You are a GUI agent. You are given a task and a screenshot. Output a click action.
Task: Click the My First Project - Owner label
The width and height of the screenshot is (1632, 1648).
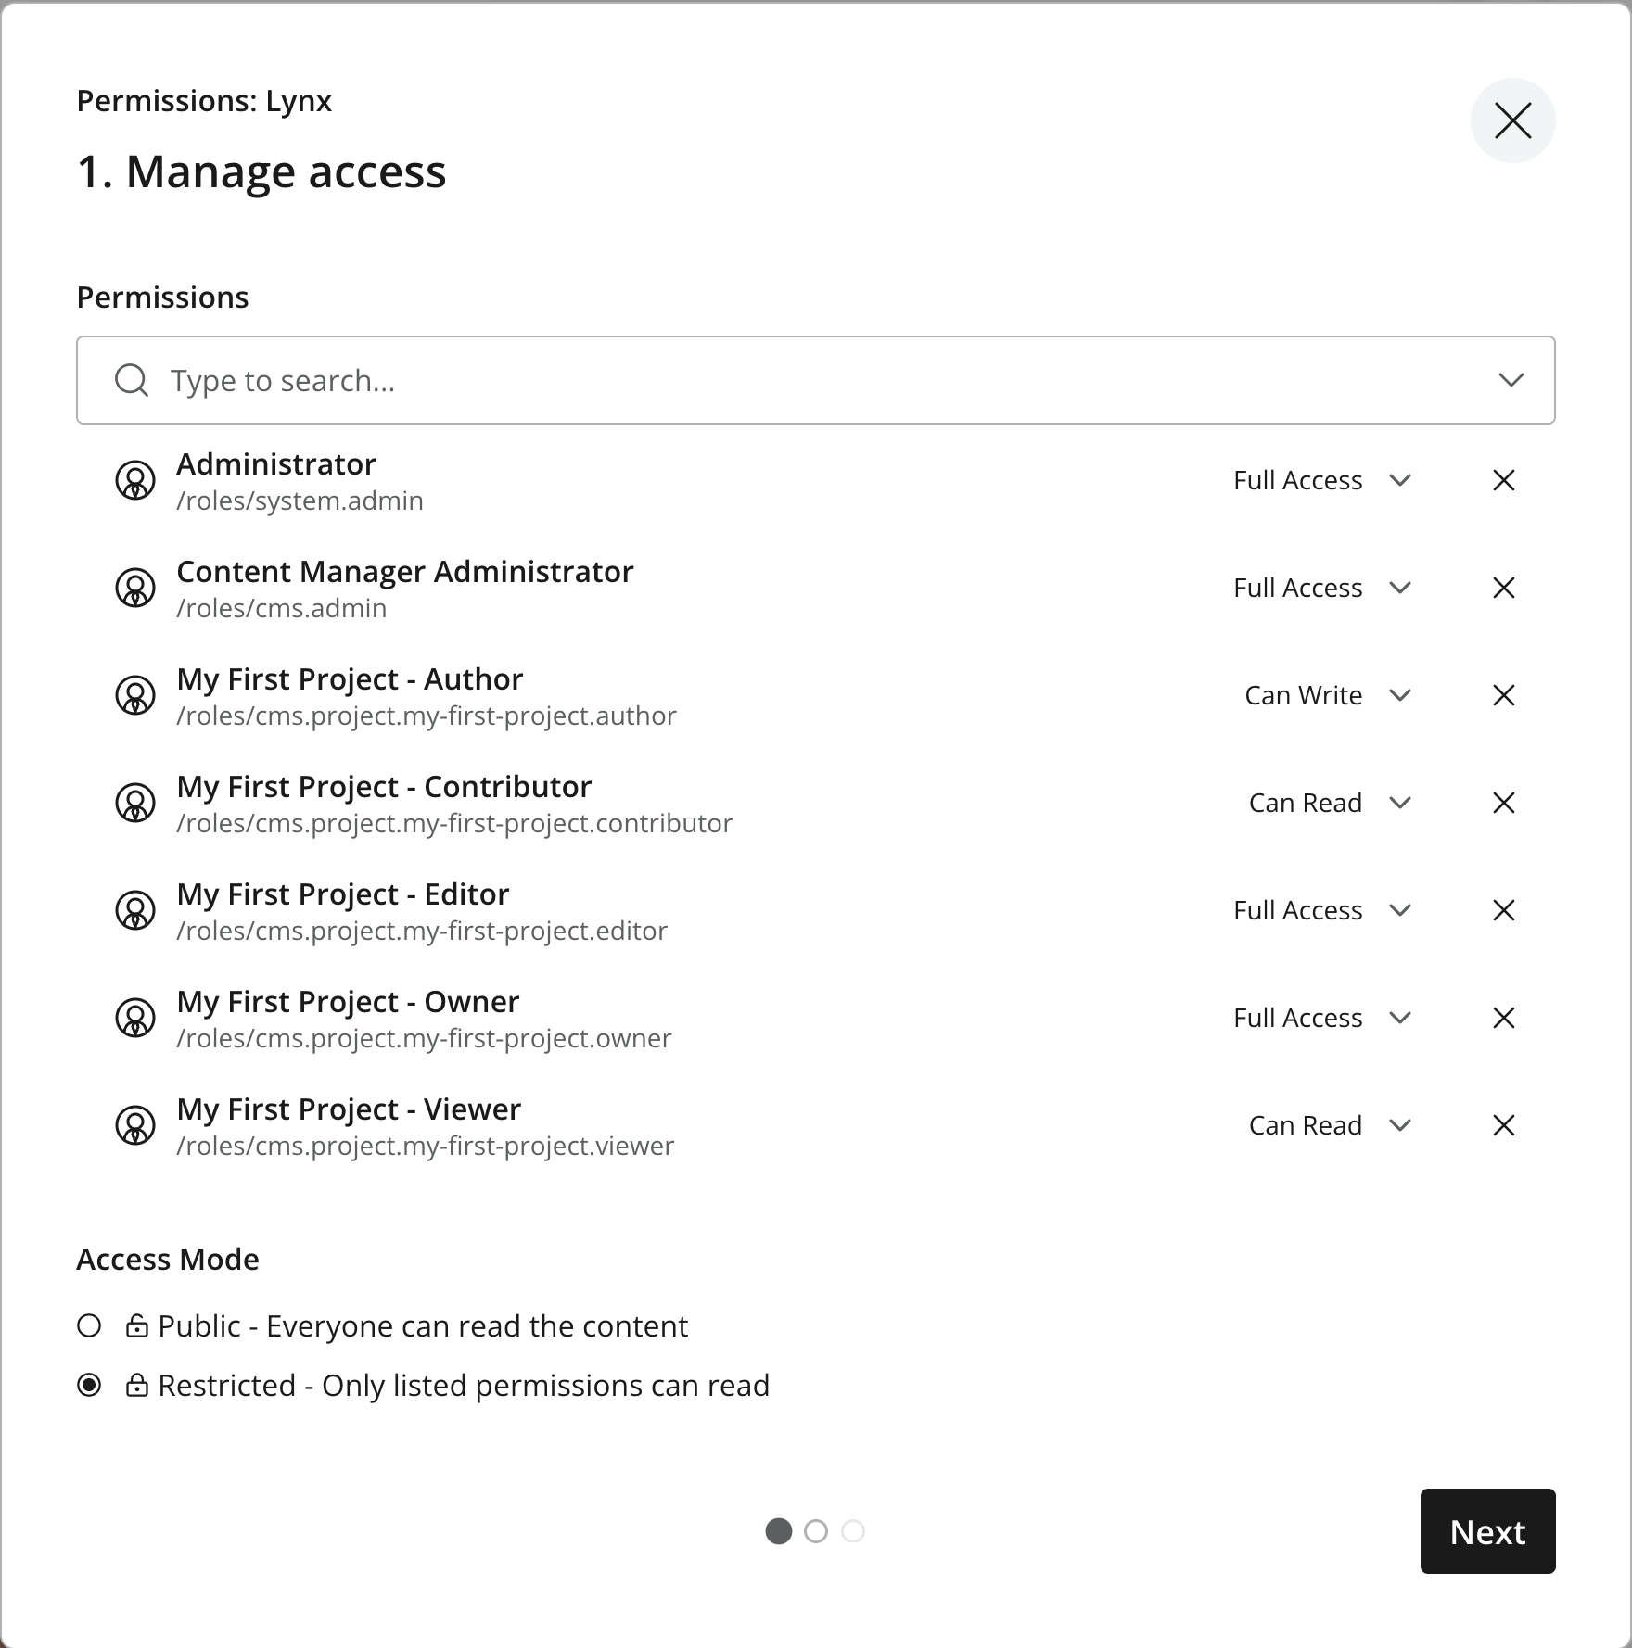(348, 1001)
